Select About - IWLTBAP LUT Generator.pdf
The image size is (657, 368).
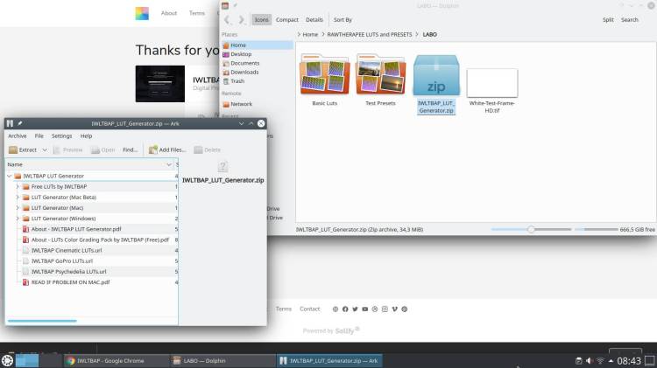[76, 229]
